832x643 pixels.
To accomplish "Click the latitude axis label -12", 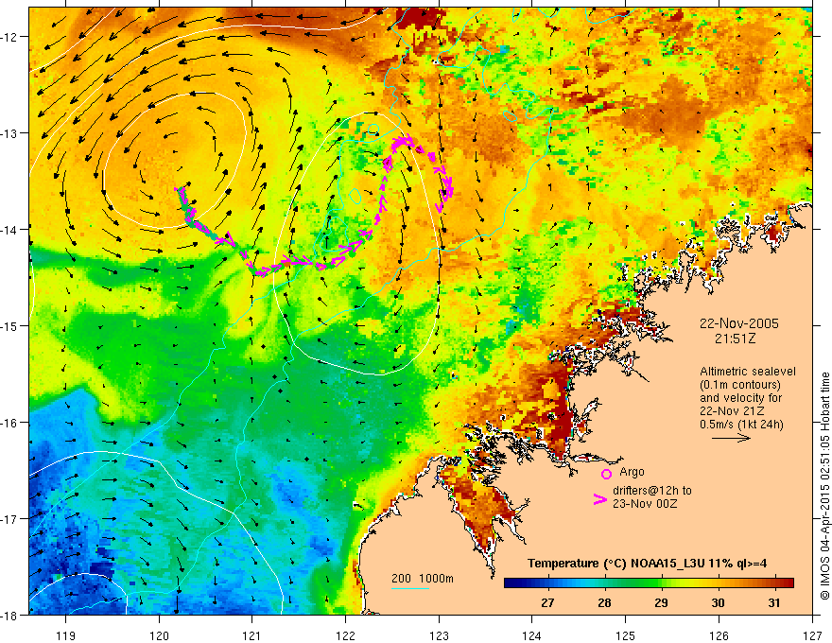I will point(10,37).
